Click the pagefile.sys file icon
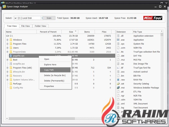Screen dimensions: 169x127 (11, 56)
